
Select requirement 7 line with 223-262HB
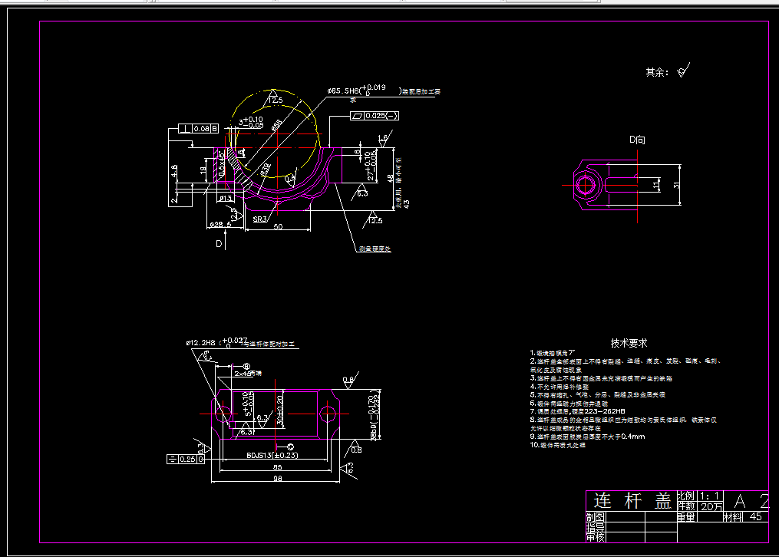pyautogui.click(x=577, y=411)
